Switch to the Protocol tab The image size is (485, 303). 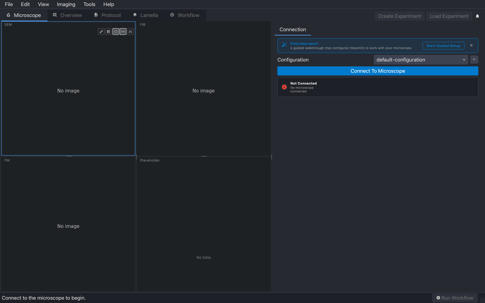click(x=108, y=15)
